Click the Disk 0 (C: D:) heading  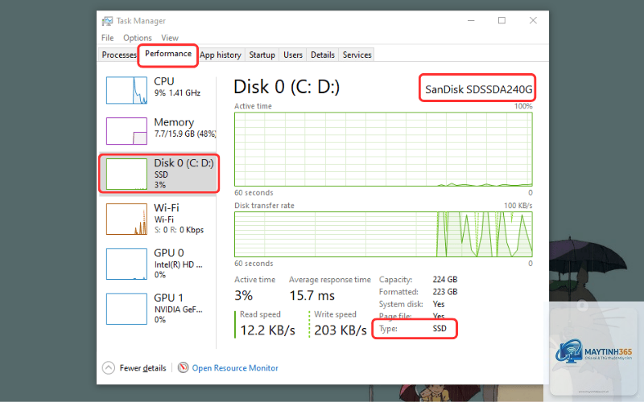tap(287, 87)
